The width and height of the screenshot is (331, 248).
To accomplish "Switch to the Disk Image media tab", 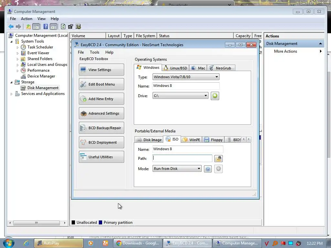I will coord(149,139).
